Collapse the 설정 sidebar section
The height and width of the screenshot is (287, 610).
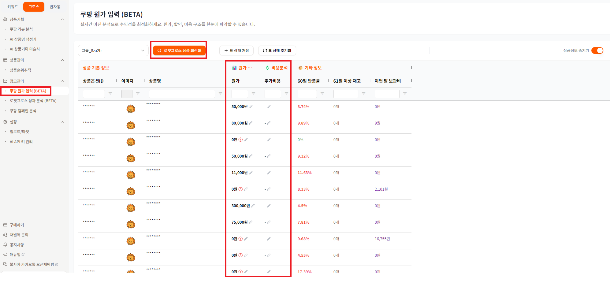point(62,122)
